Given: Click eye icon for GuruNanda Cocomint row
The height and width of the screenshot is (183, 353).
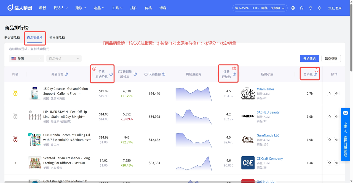Looking at the screenshot, I should 337,140.
